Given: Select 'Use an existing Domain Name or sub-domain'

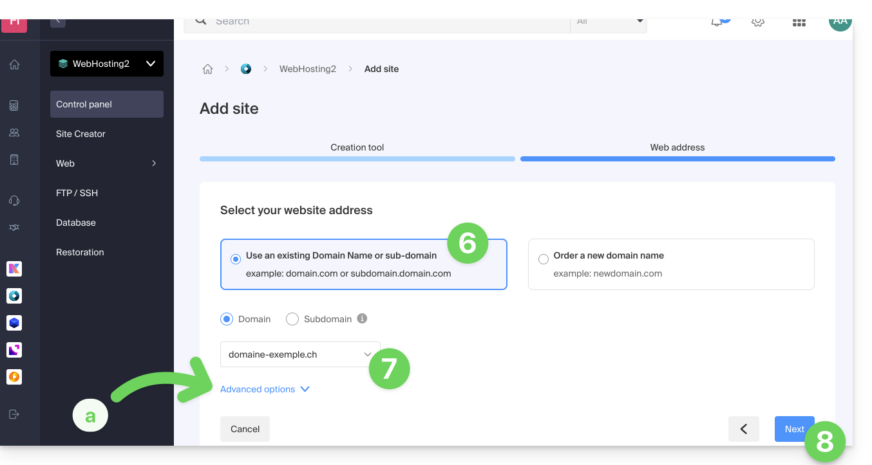Looking at the screenshot, I should point(236,259).
